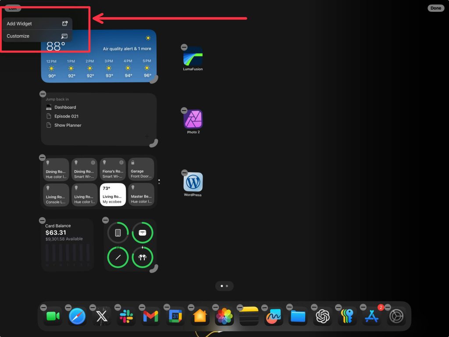Choose Add Widget from the menu
The width and height of the screenshot is (449, 337).
coord(37,24)
